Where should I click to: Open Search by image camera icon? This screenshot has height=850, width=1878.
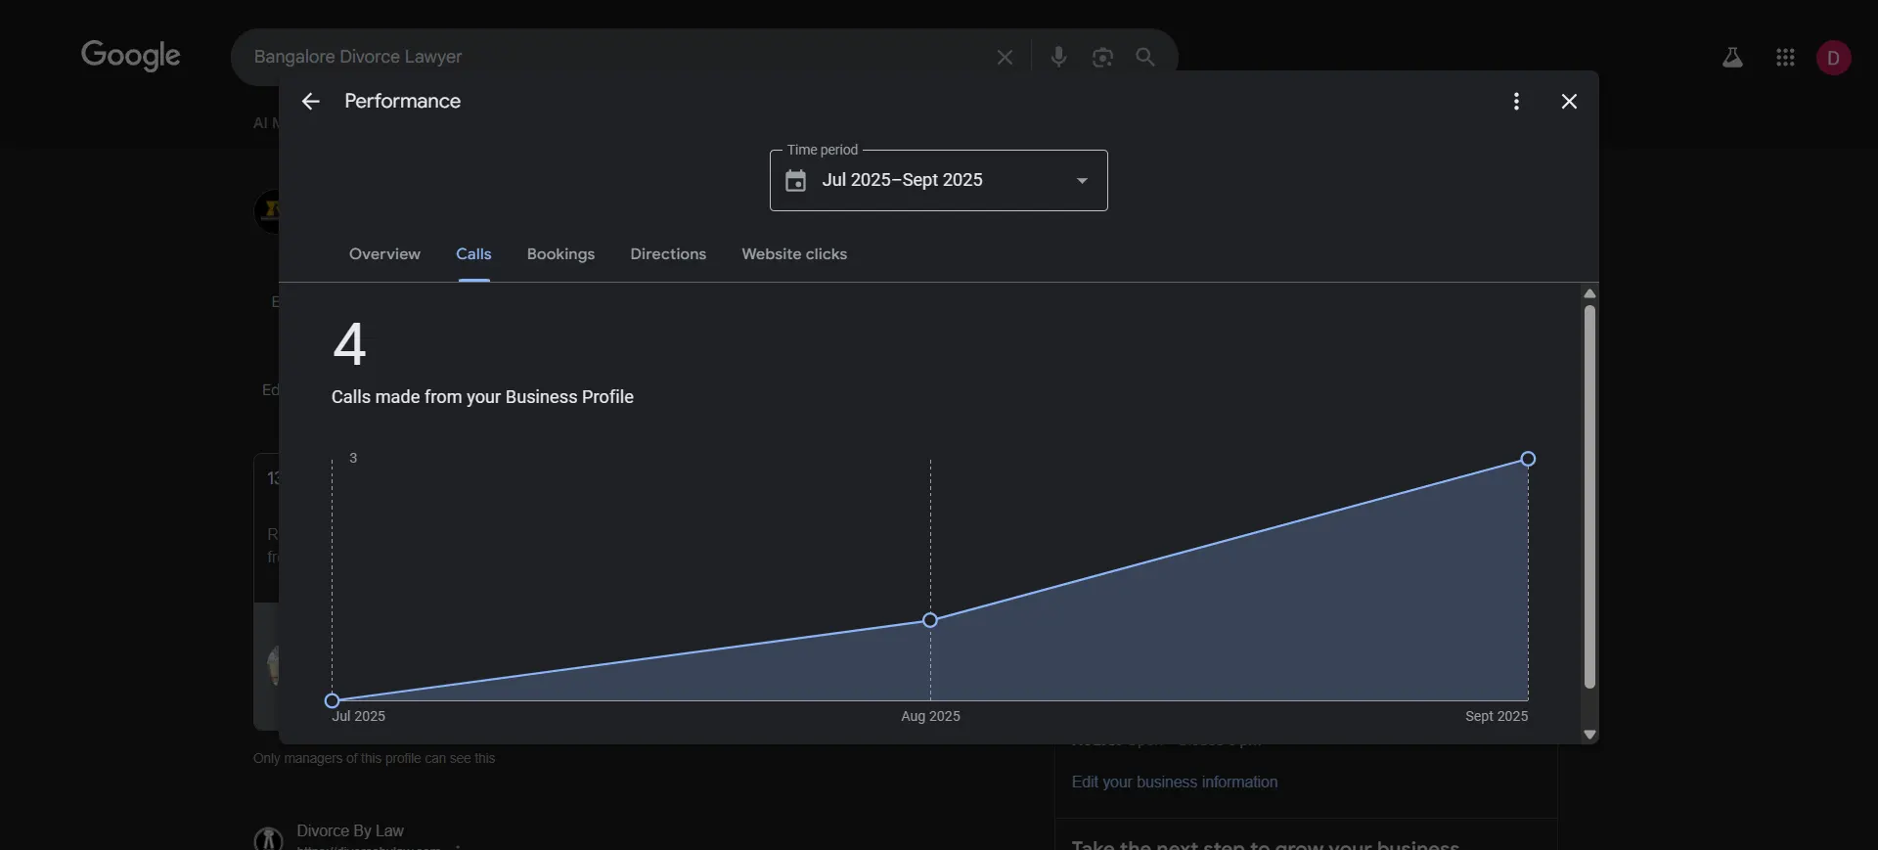(1102, 58)
